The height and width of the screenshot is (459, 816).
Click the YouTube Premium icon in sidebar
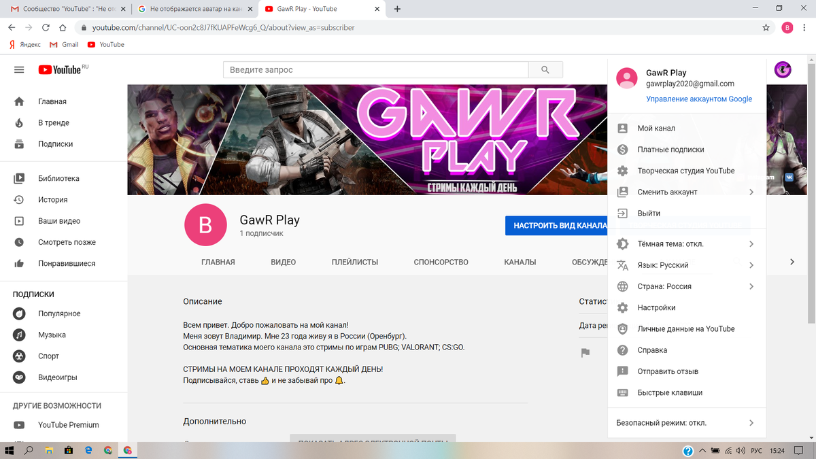(x=19, y=425)
